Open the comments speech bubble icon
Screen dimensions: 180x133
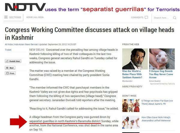click(x=146, y=17)
